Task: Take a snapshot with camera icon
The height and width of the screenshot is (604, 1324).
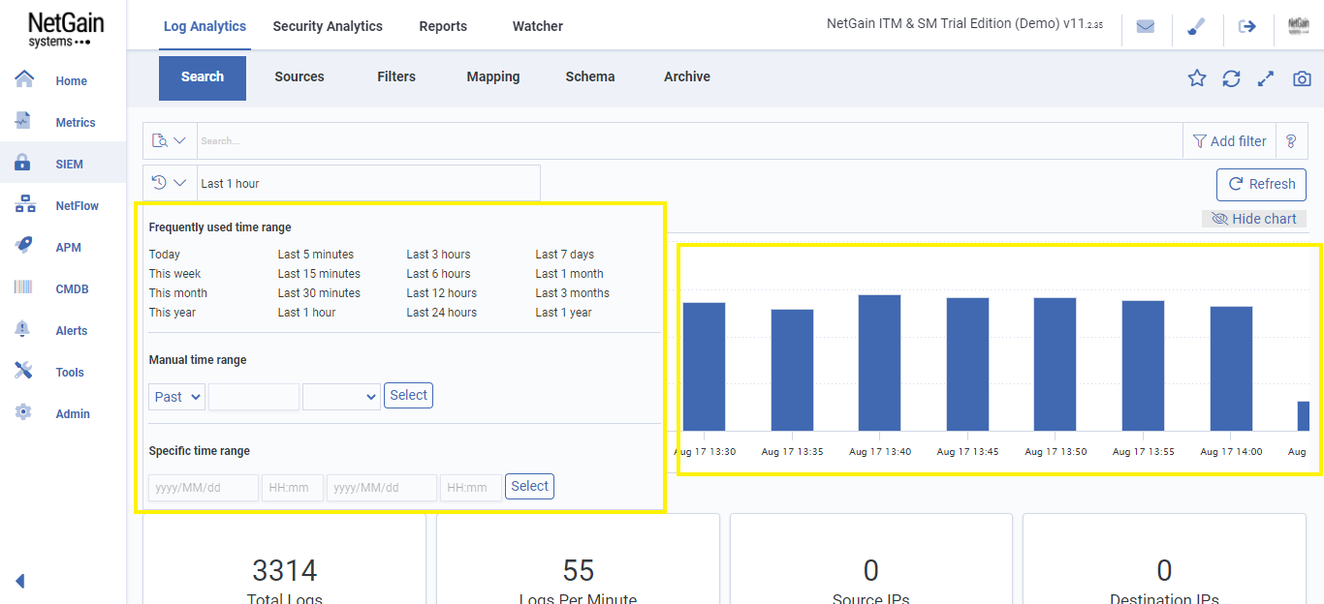Action: (1302, 78)
